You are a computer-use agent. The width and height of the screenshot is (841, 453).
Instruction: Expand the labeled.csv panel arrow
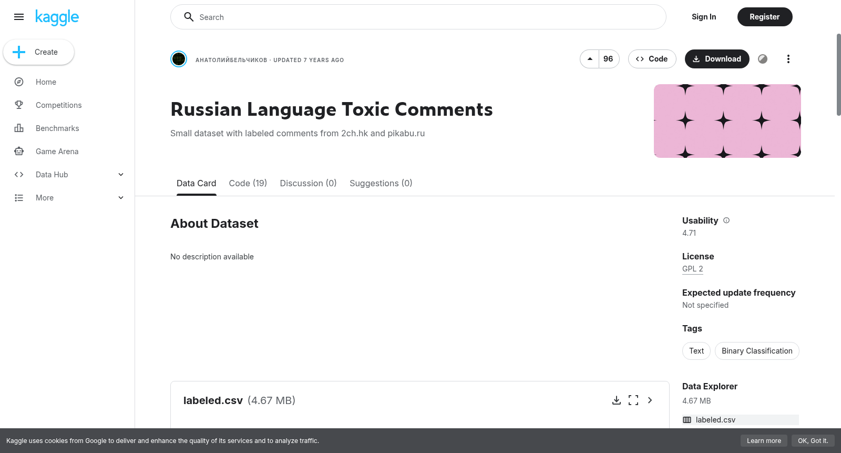coord(650,400)
